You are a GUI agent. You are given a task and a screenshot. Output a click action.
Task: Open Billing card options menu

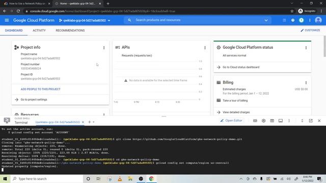306,82
